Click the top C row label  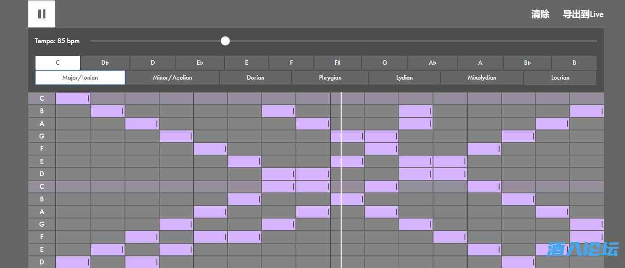42,98
